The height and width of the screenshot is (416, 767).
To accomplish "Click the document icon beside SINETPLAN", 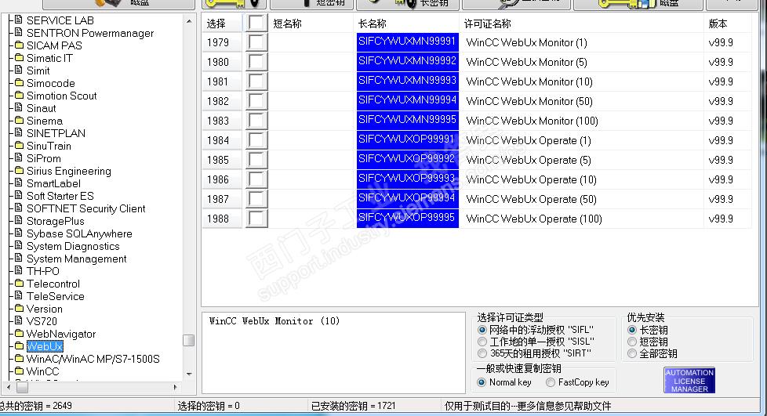I will pos(19,133).
